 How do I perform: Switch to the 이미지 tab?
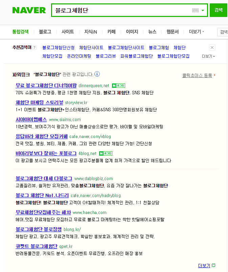(132, 32)
